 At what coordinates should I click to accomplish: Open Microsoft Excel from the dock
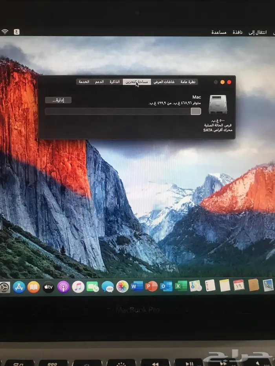(181, 286)
